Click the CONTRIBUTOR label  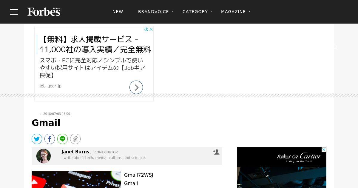pyautogui.click(x=106, y=152)
